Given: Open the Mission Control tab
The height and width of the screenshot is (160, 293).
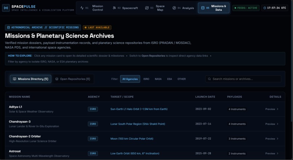Looking at the screenshot, I should tap(92, 8).
